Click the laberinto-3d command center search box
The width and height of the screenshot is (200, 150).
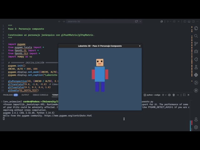click(100, 22)
